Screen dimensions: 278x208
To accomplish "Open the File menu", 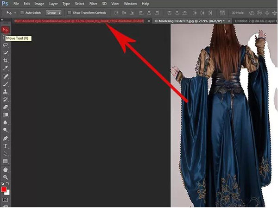I will click(16, 4).
